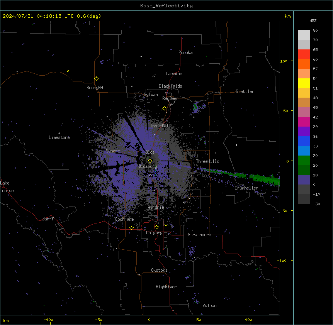
Task: Click the white asterisk marker above Limestone
Action: [59, 133]
